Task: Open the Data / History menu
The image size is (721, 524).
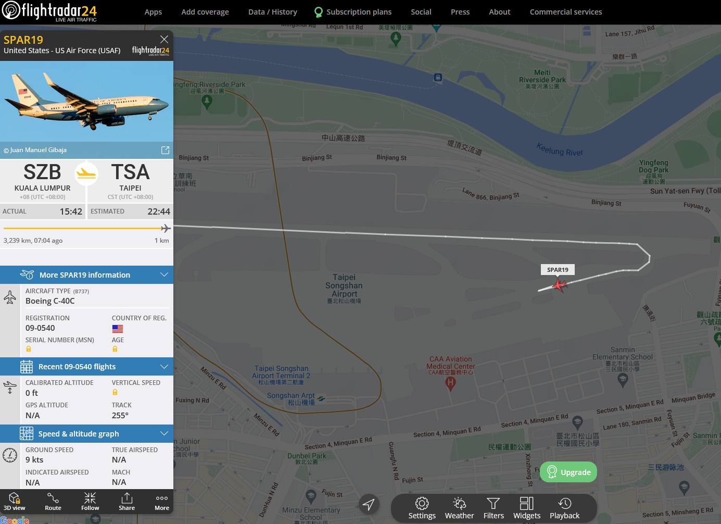Action: tap(273, 12)
